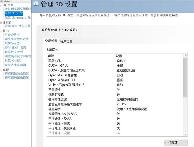Click the green icon on 恢复 button
Viewport: 194px width, 147px height.
(x=166, y=142)
